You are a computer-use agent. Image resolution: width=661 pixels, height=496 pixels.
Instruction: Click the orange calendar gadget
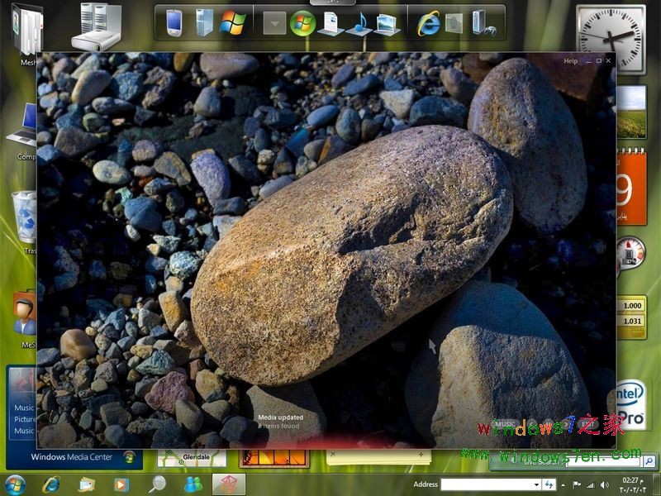631,186
